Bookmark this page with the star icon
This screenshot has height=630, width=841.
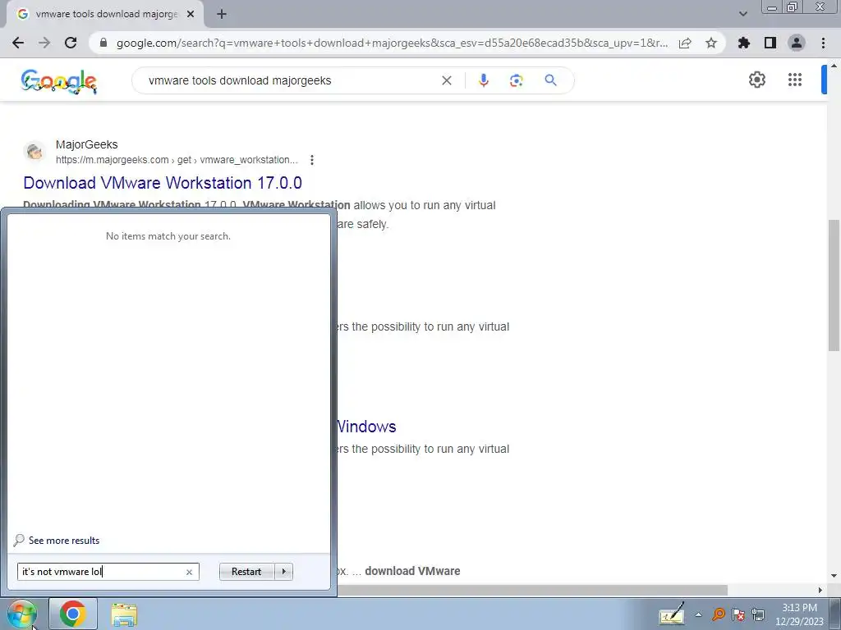(x=711, y=43)
